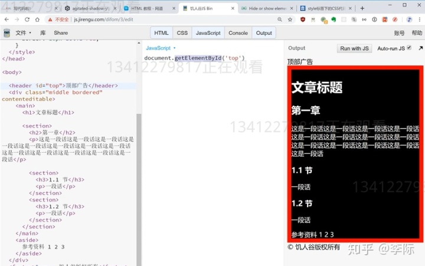The width and height of the screenshot is (425, 266).
Task: Click the <h1>文章标题</h1> code line
Action: point(48,113)
